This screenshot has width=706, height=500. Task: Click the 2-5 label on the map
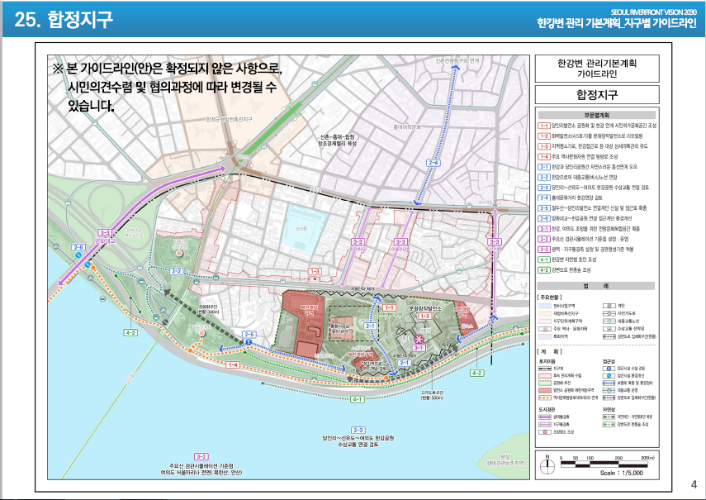coord(249,334)
